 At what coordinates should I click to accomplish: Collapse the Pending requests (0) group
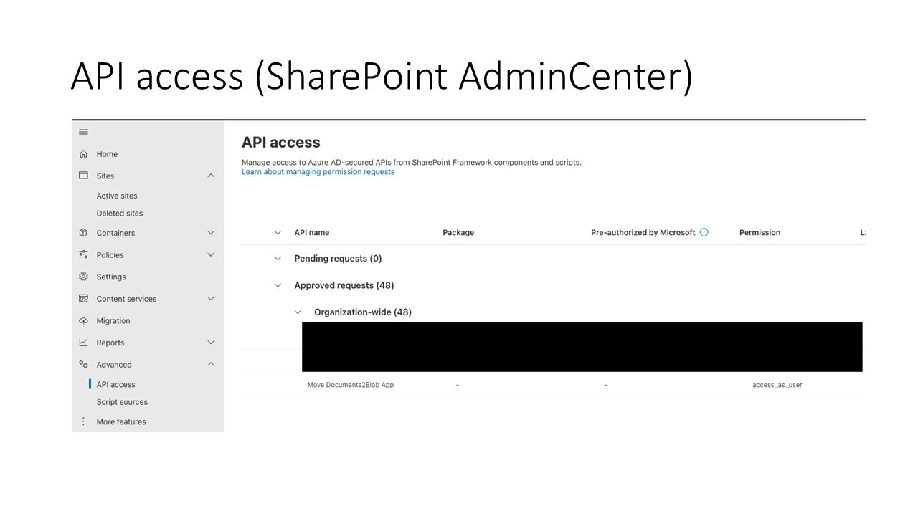coord(278,258)
